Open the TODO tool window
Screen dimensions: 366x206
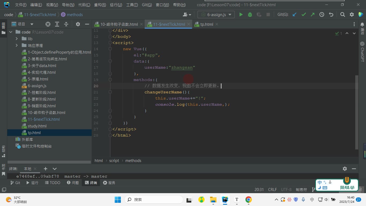point(52,183)
